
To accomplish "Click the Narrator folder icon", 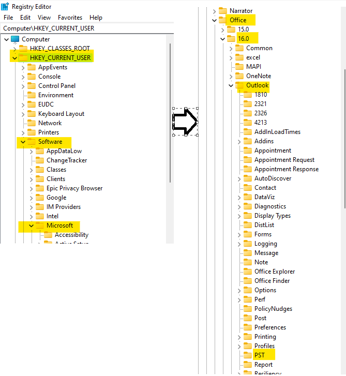I will [223, 11].
